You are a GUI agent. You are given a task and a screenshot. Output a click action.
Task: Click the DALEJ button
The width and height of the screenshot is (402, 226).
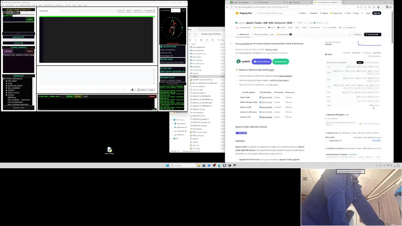[x=142, y=90]
